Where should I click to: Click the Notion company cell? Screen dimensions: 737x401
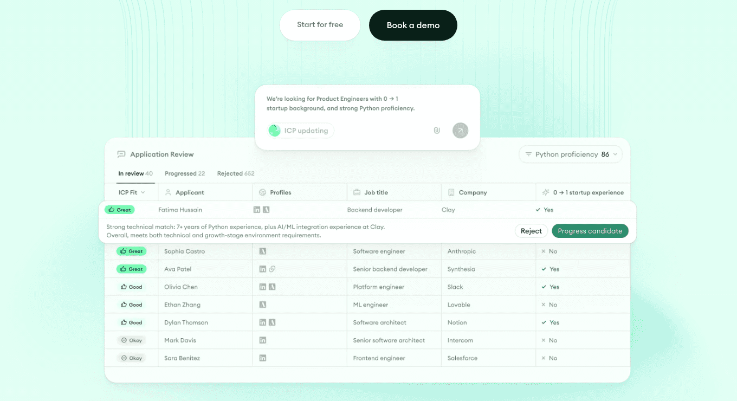tap(457, 322)
